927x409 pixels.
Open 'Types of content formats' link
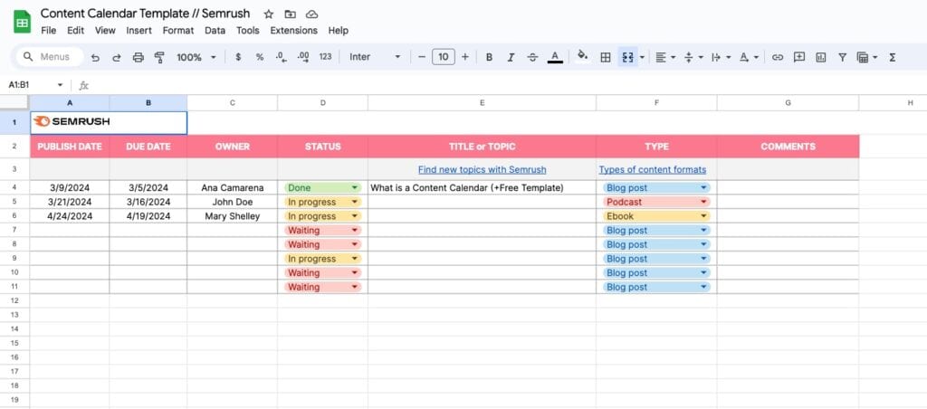pyautogui.click(x=653, y=169)
